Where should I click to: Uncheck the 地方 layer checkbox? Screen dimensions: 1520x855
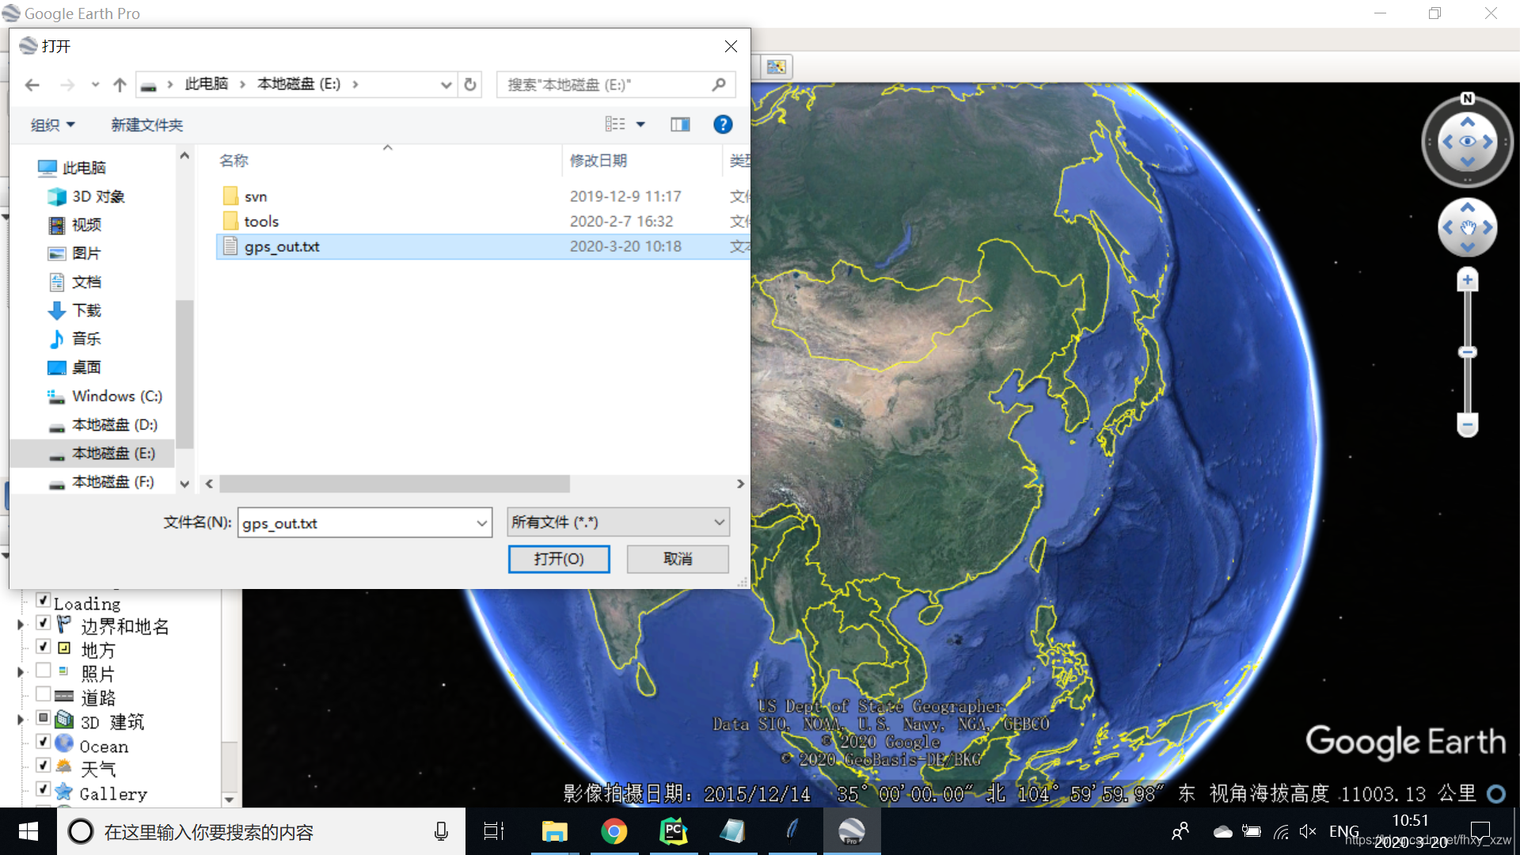pos(44,648)
